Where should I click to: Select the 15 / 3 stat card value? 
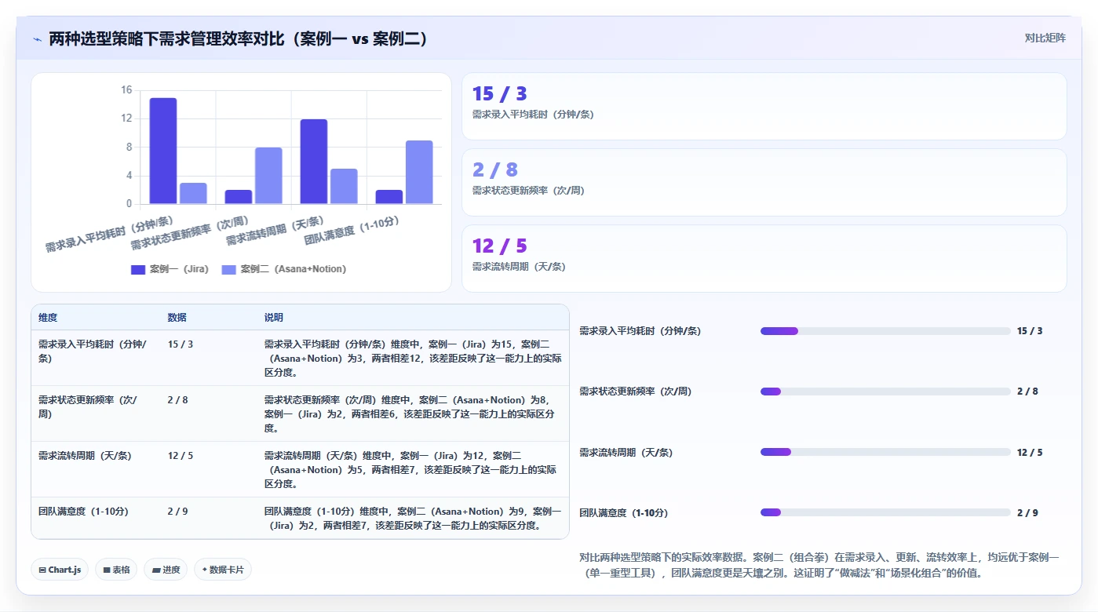[x=499, y=94]
